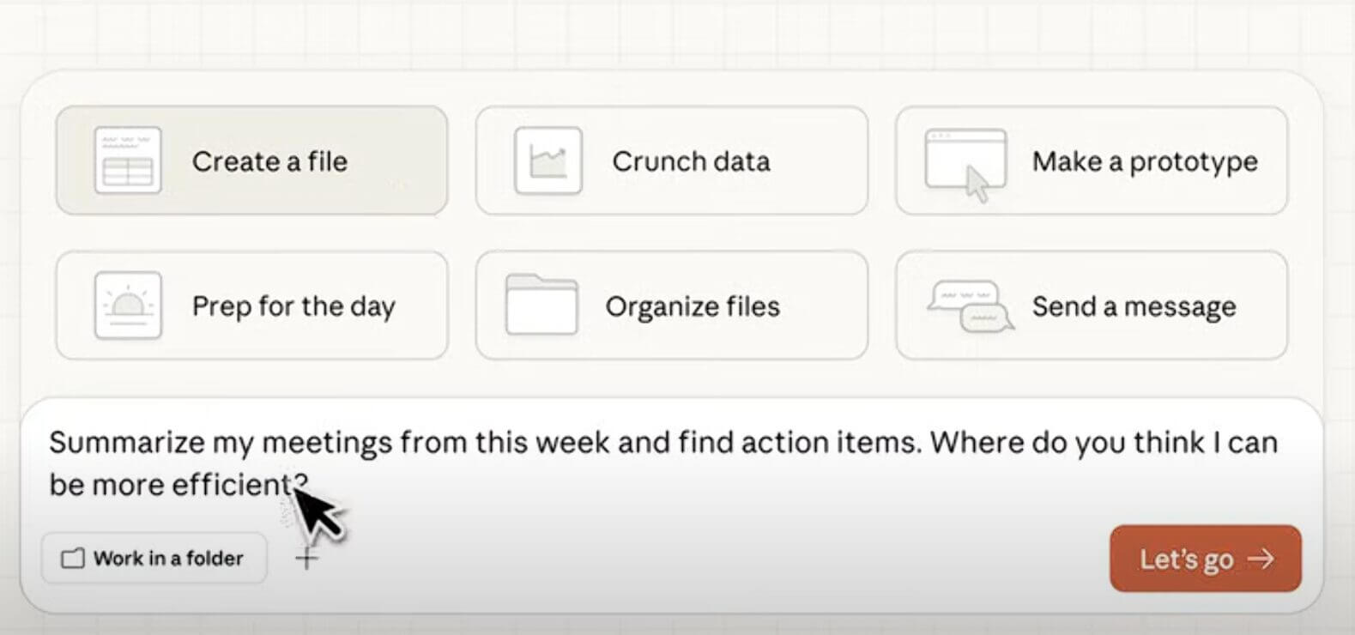The width and height of the screenshot is (1355, 635).
Task: Pick the "Make a prototype" label
Action: pos(1145,161)
